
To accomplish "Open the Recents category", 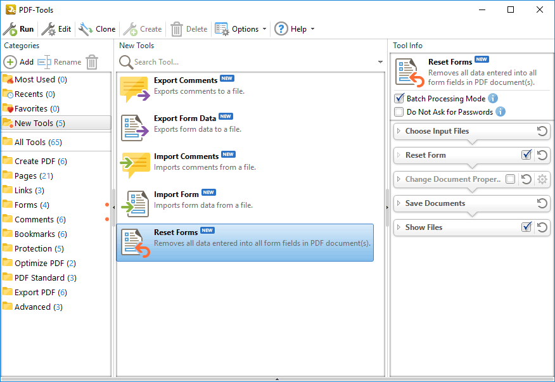I will coord(56,94).
